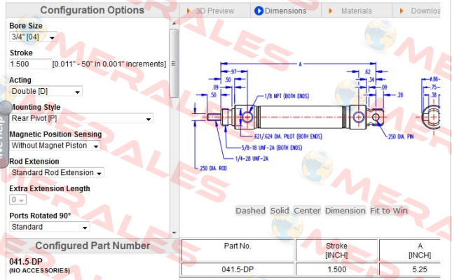452x280 pixels.
Task: Edit the Stroke value field
Action: (31, 64)
